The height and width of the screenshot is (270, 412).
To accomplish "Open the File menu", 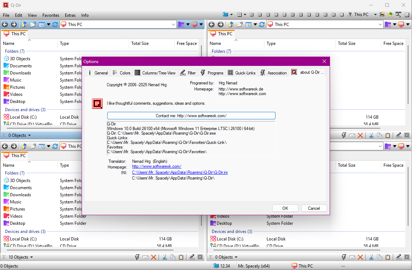I will (x=6, y=15).
